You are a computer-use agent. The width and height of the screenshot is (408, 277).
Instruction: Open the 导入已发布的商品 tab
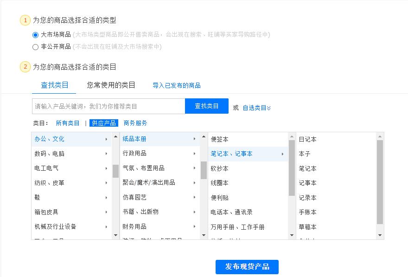(175, 86)
